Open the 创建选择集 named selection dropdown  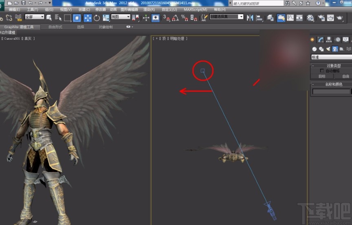click(x=227, y=17)
